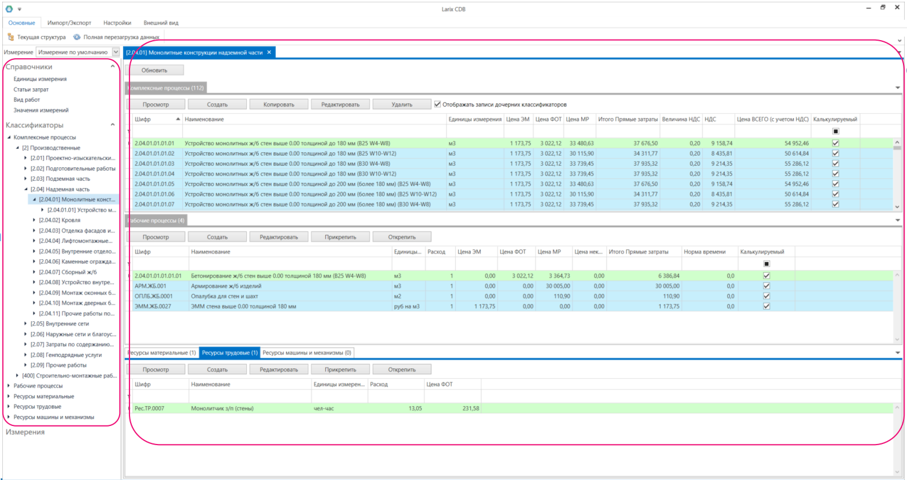Click the Текущая структура toolbar item
The width and height of the screenshot is (907, 480).
click(37, 37)
